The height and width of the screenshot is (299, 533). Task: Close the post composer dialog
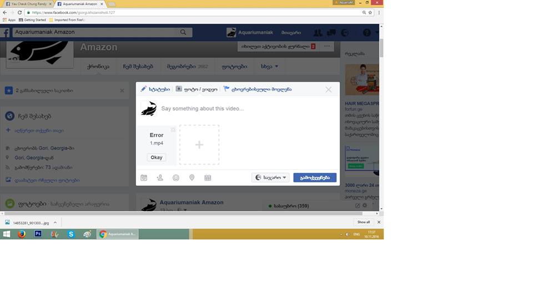328,90
